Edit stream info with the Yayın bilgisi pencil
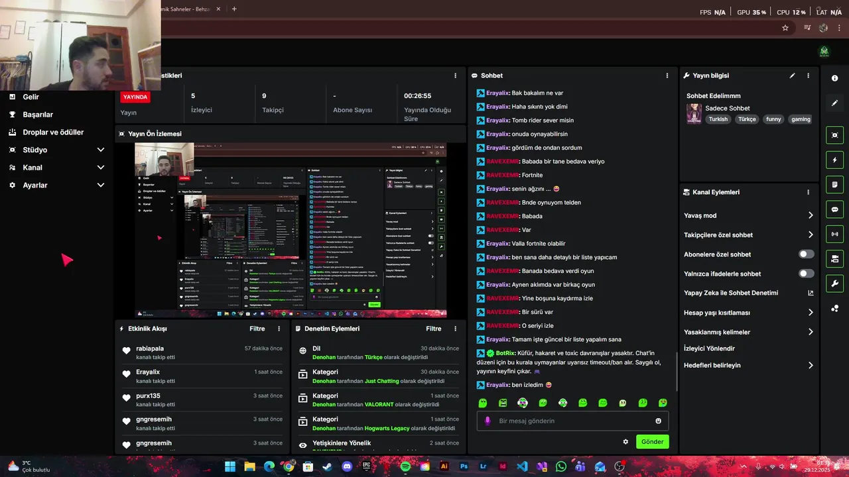This screenshot has height=477, width=849. [x=792, y=76]
